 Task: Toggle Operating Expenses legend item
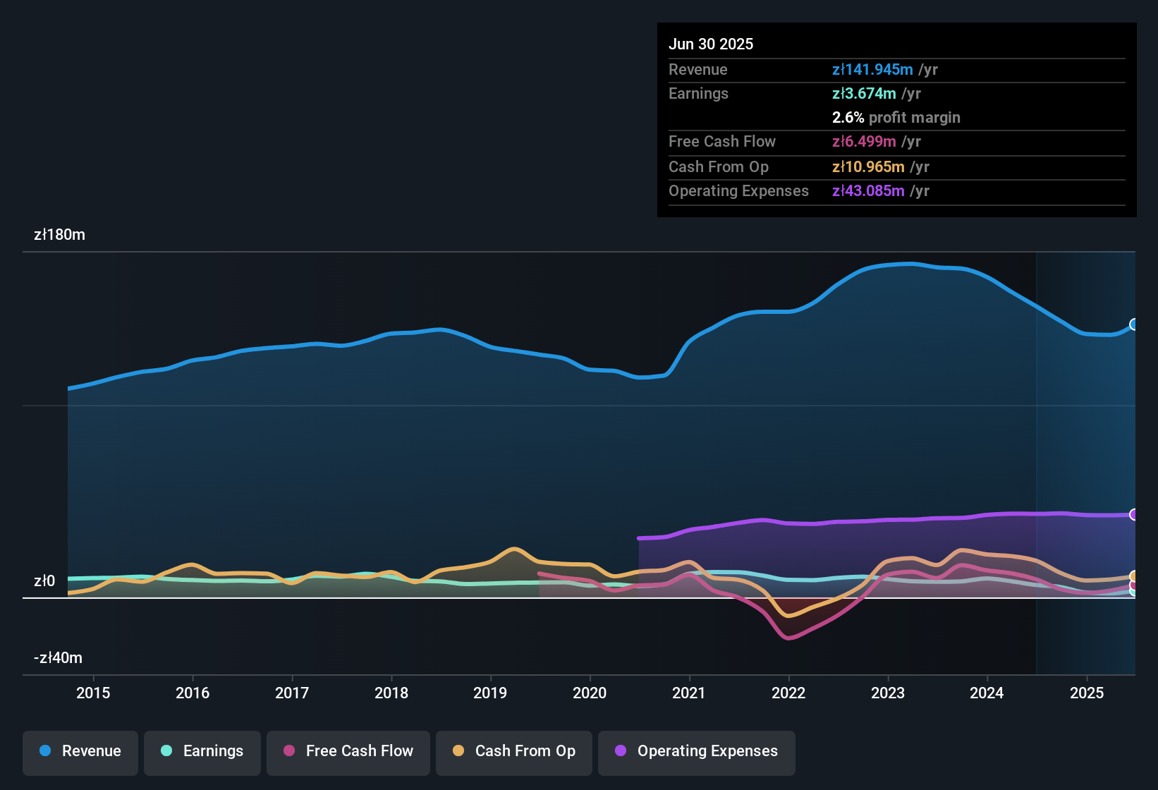pos(697,752)
